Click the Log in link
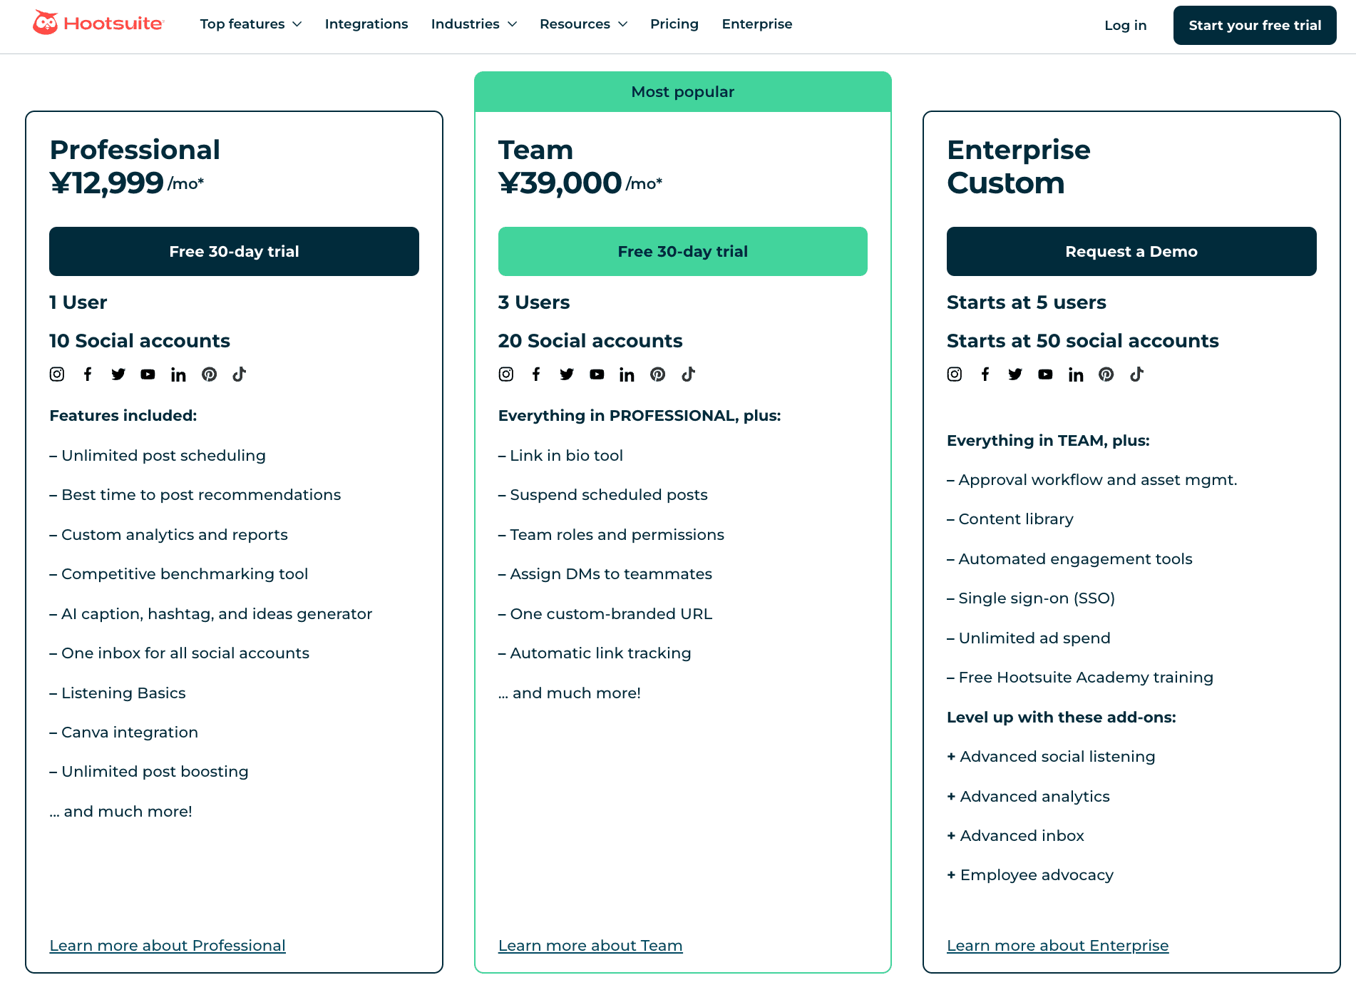This screenshot has width=1356, height=990. pyautogui.click(x=1125, y=26)
